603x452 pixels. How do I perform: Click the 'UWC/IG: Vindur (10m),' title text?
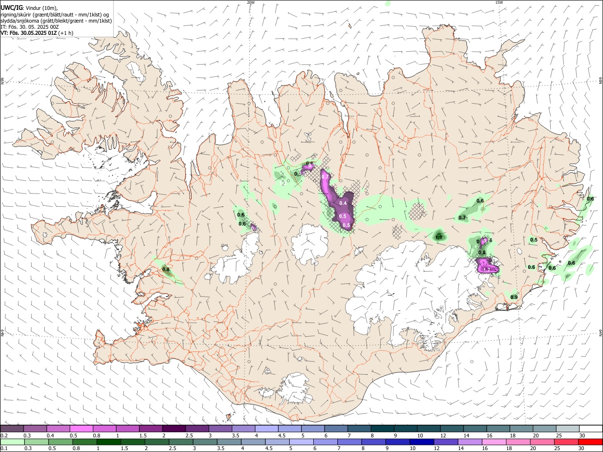tap(29, 8)
